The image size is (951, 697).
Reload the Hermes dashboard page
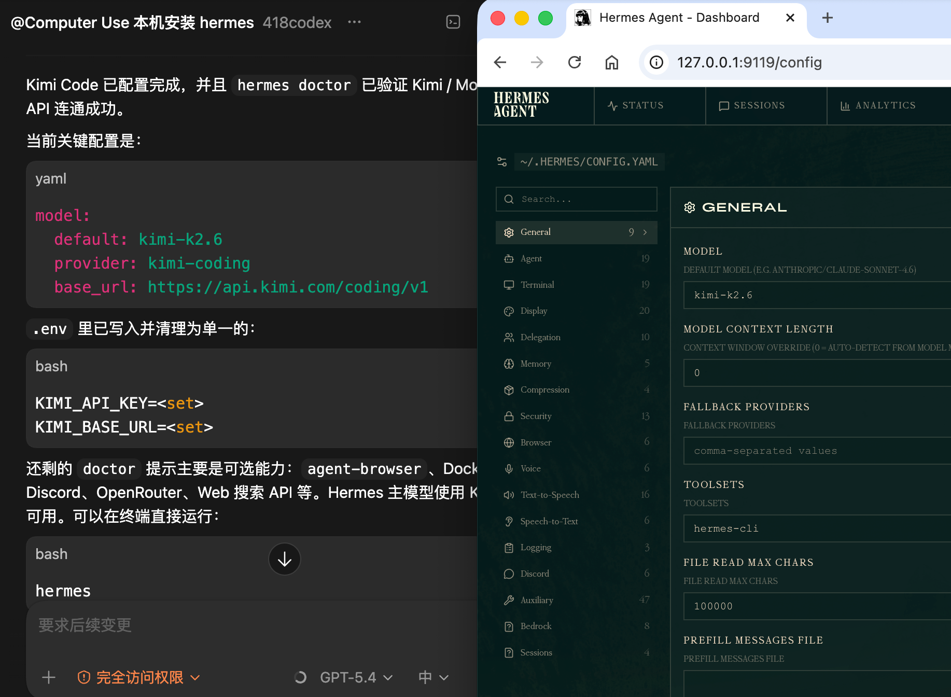coord(575,62)
